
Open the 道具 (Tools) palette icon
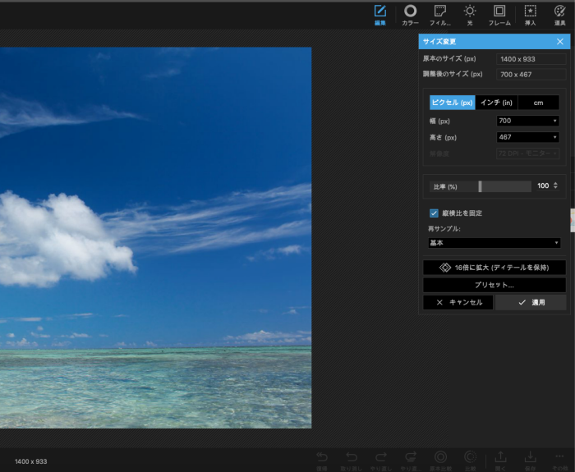[x=560, y=11]
